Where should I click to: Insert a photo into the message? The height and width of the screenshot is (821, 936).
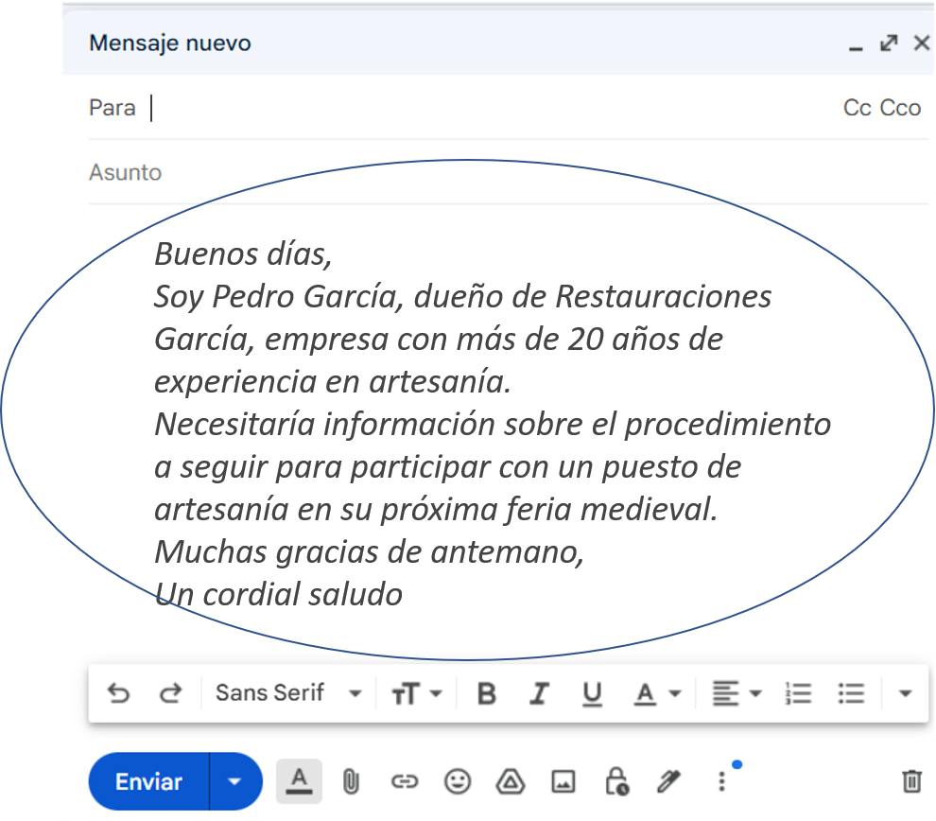pos(563,781)
